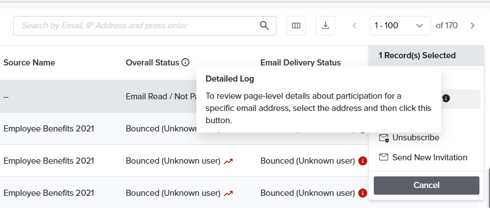The height and width of the screenshot is (208, 490).
Task: Open the 1 - 100 page range dropdown
Action: [x=400, y=26]
